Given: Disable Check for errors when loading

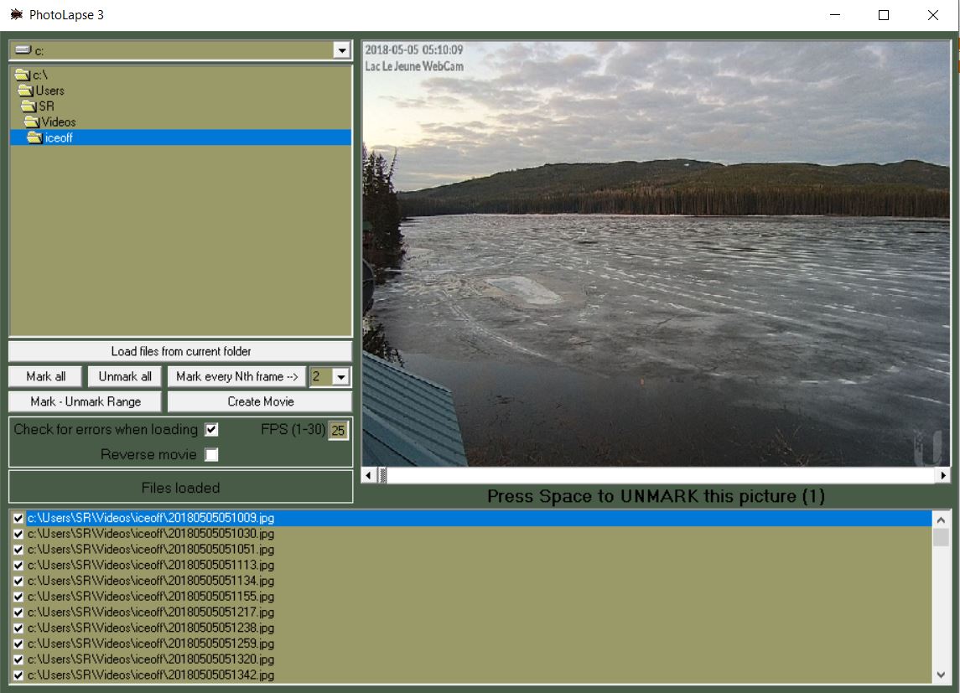Looking at the screenshot, I should 211,430.
